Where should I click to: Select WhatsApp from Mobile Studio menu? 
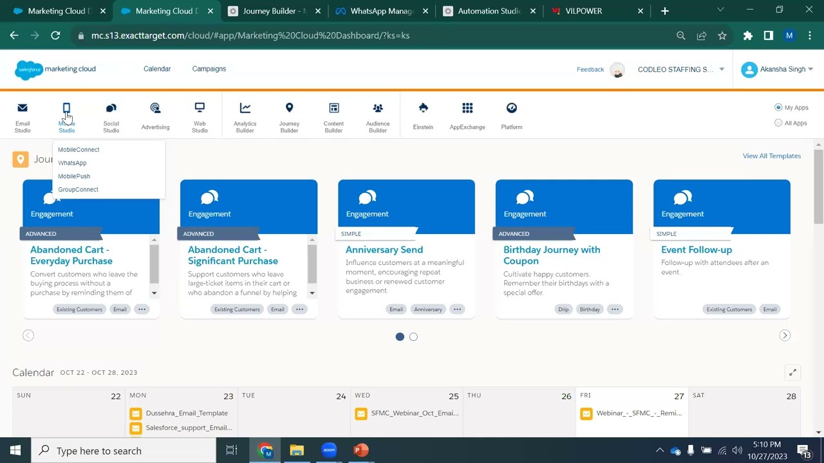coord(72,163)
